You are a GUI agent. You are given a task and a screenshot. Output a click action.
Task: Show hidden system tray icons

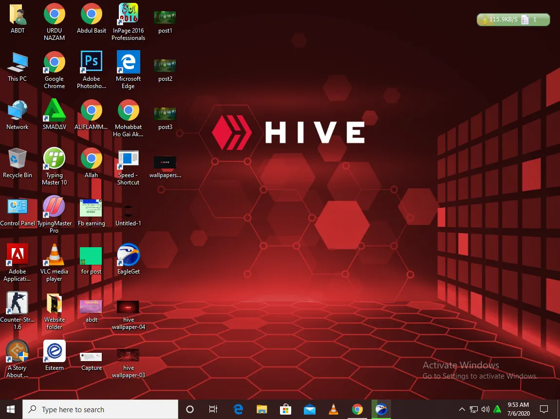462,409
